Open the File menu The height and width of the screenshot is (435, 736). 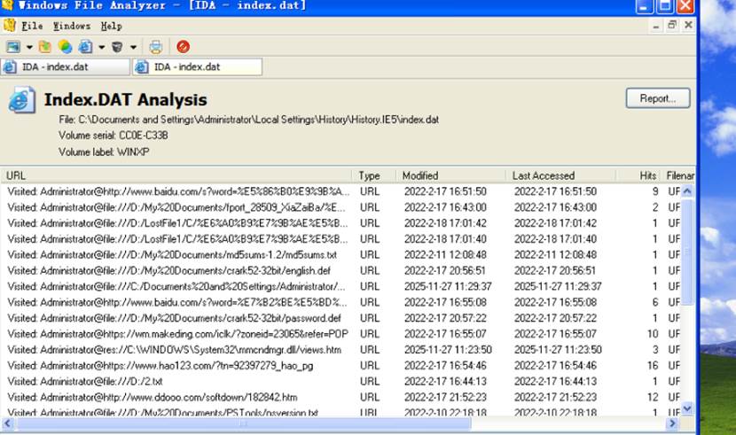point(32,27)
